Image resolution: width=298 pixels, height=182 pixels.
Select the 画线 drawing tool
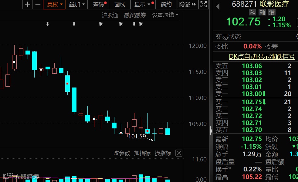point(120,4)
